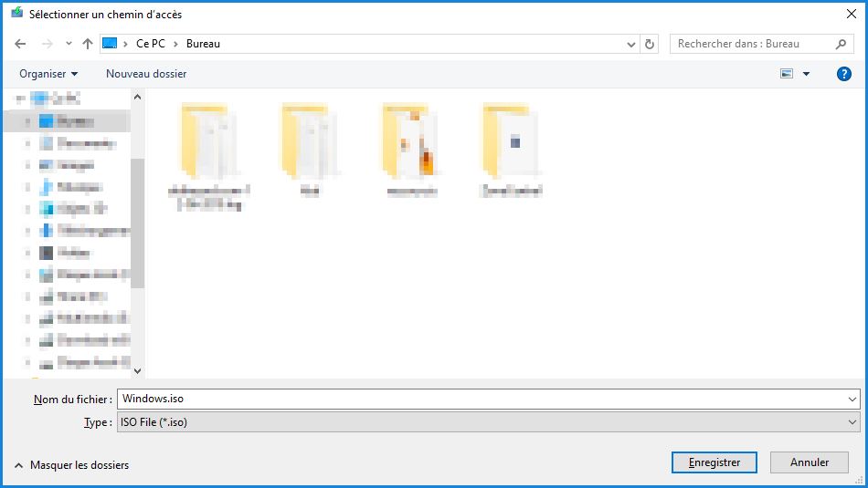Screen dimensions: 868x488
Task: Open the recent locations dropdown arrow
Action: click(69, 44)
